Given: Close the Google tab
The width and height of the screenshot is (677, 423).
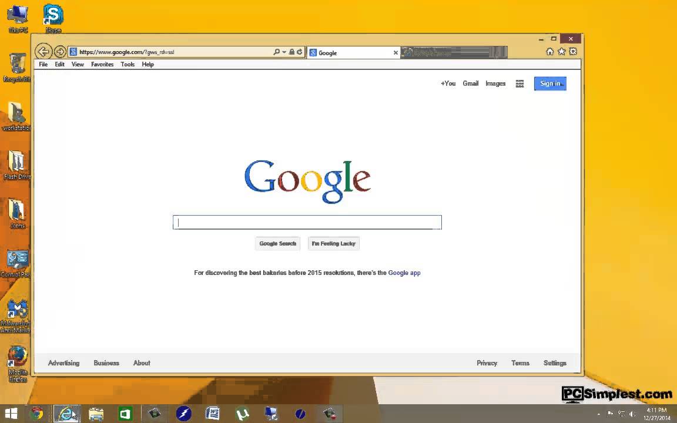Looking at the screenshot, I should (396, 53).
